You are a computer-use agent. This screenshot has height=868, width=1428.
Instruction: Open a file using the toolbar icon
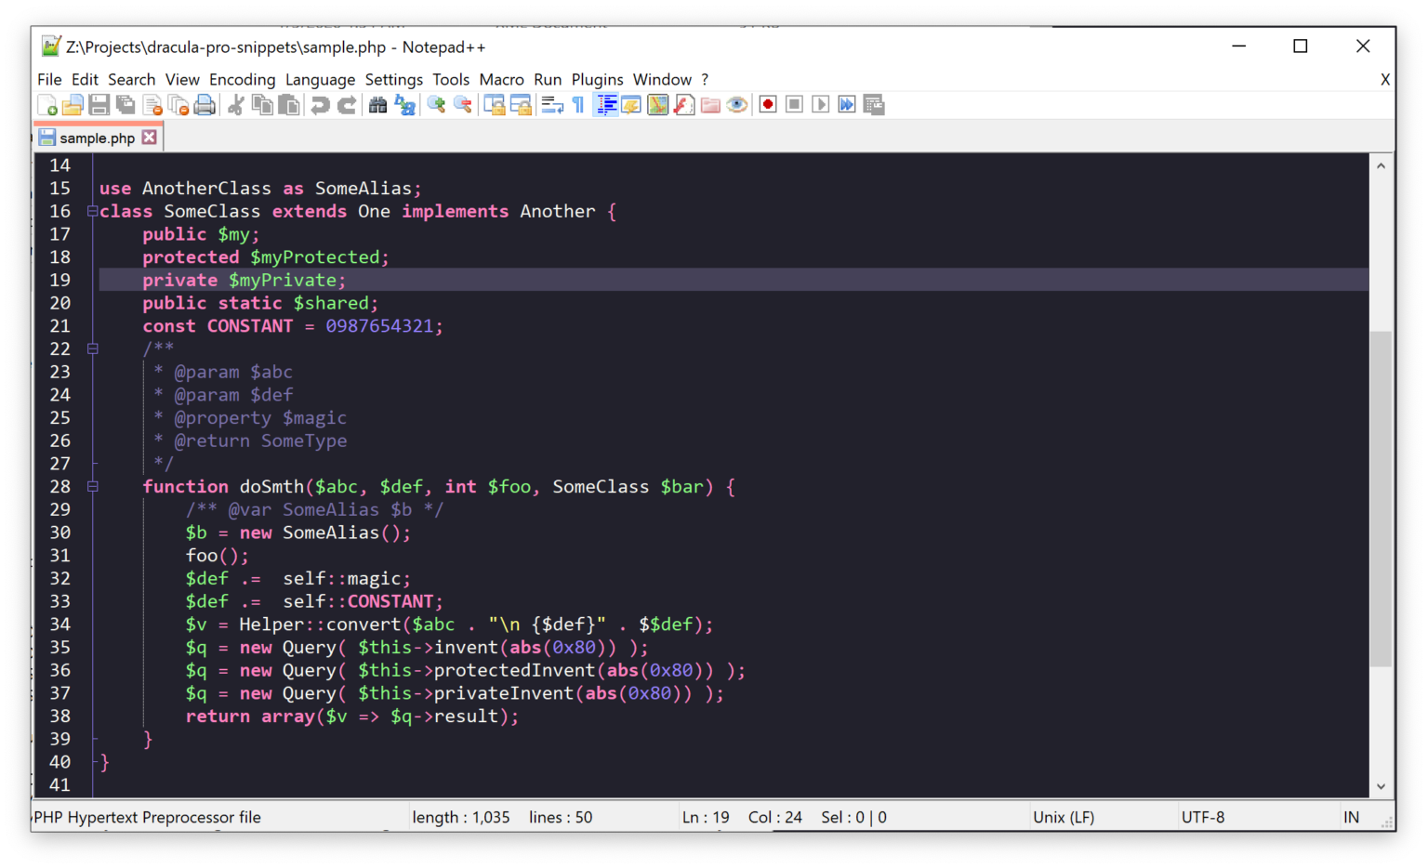pos(73,104)
